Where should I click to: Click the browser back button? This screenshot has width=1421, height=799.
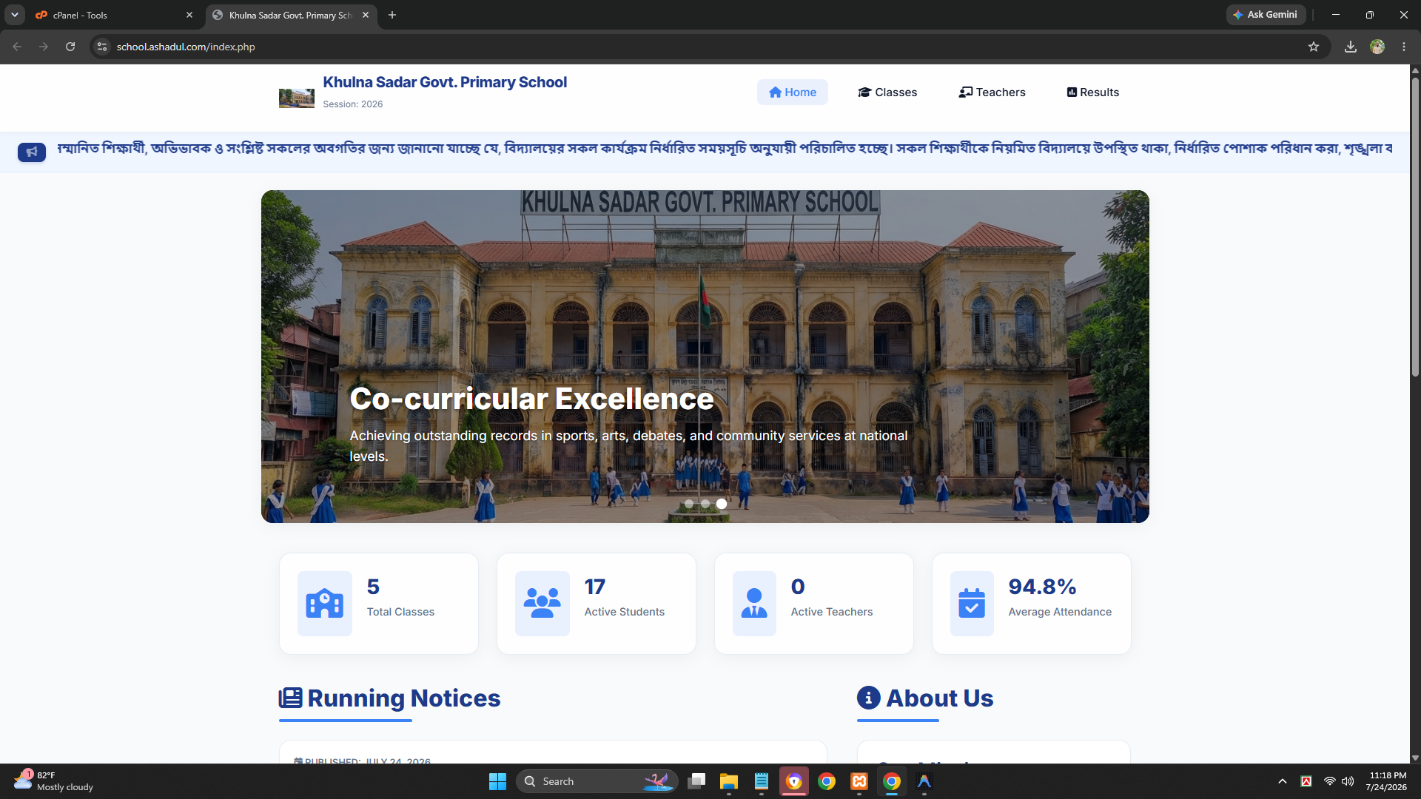(x=17, y=47)
